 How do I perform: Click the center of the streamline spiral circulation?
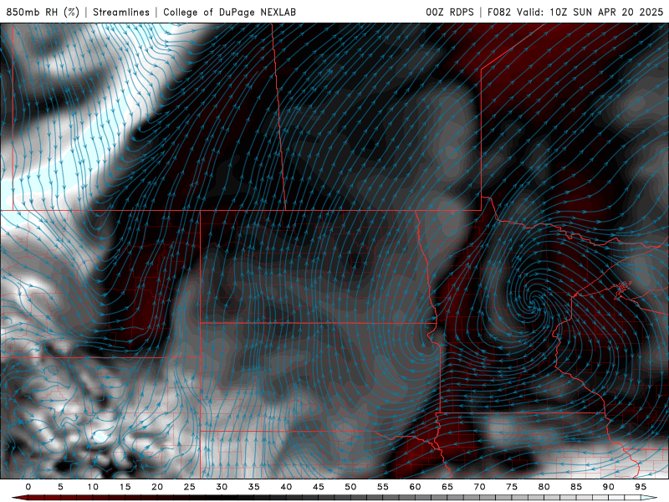534,301
